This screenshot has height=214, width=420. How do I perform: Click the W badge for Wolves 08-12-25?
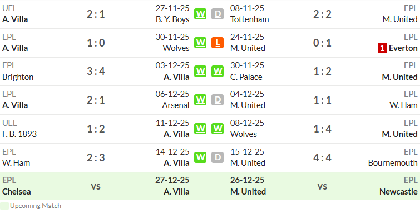[x=218, y=129]
